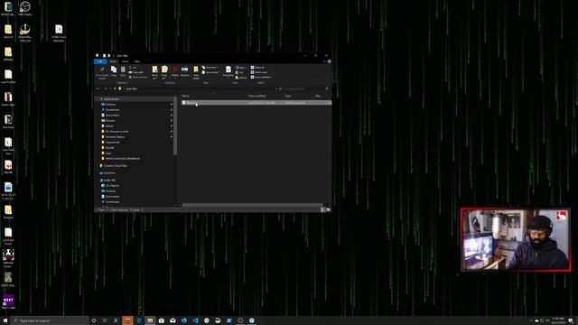Open address bar previous locations dropdown
Image resolution: width=578 pixels, height=325 pixels.
coord(276,88)
